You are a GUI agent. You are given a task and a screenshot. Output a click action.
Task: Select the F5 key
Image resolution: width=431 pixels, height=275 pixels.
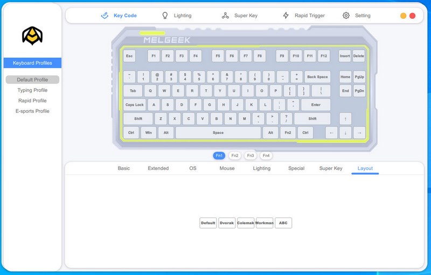pos(218,56)
